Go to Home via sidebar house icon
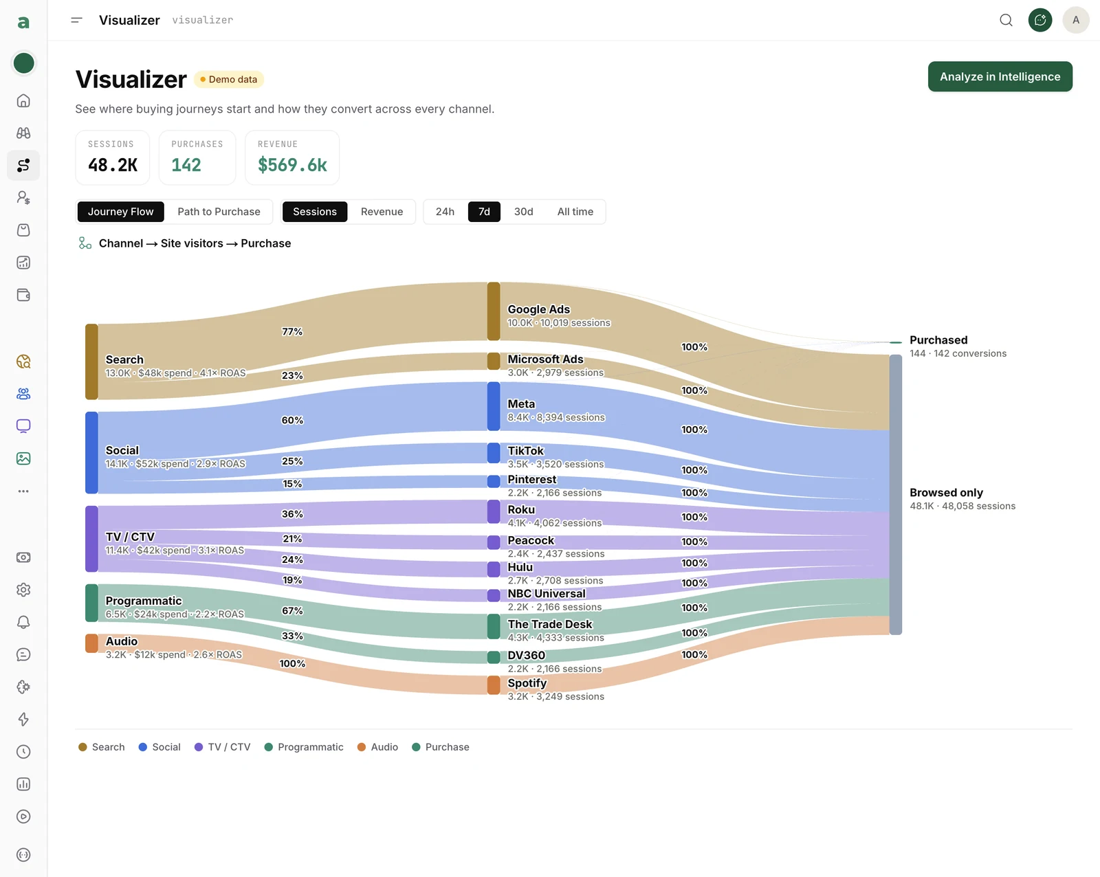The width and height of the screenshot is (1100, 877). pyautogui.click(x=23, y=101)
